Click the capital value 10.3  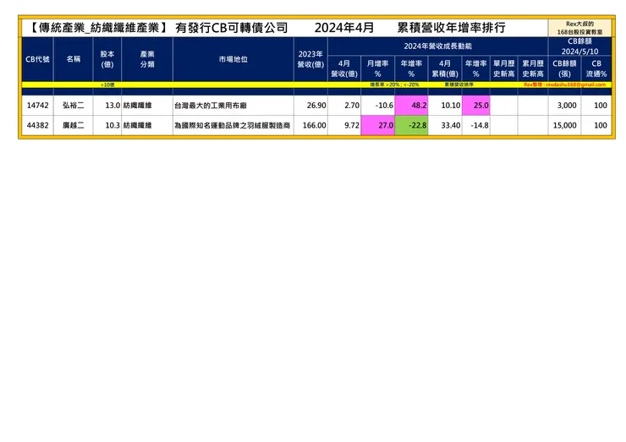(x=113, y=125)
